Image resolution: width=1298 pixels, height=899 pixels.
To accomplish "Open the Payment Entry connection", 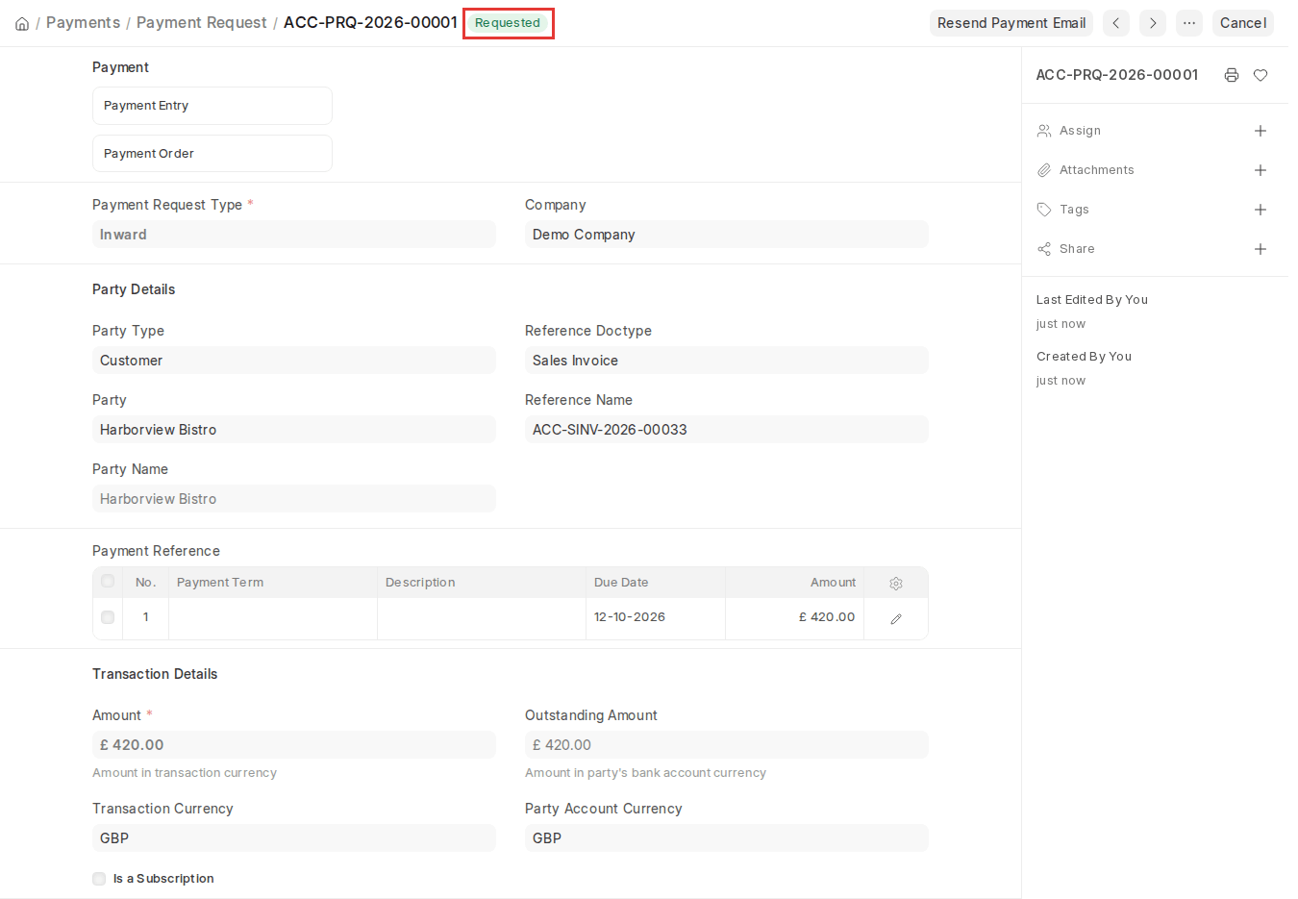I will [212, 106].
